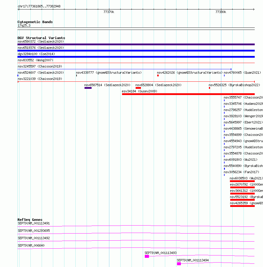Select the 17q25.3 band label
Image resolution: width=263 pixels, height=267 pixels.
click(24, 26)
